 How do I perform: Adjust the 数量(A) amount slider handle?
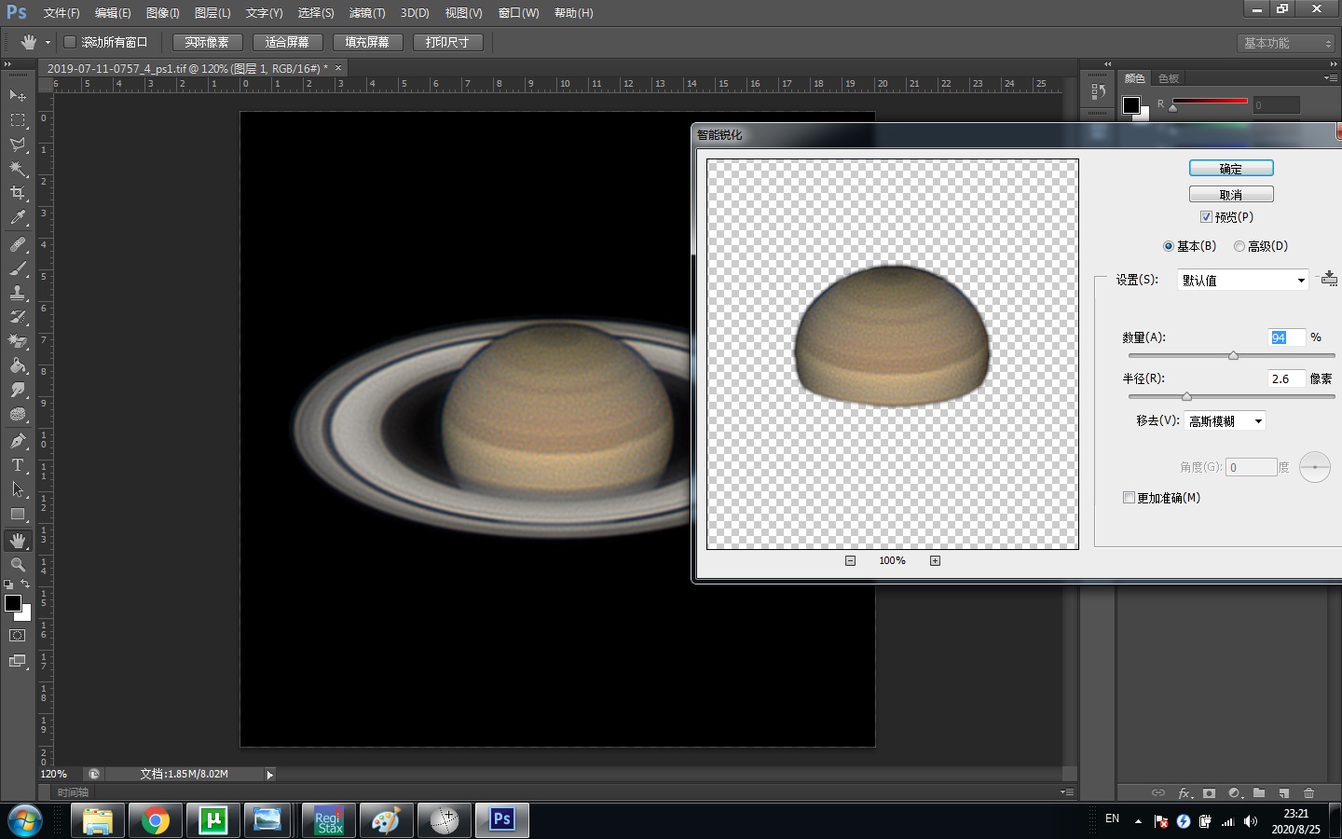coord(1233,355)
